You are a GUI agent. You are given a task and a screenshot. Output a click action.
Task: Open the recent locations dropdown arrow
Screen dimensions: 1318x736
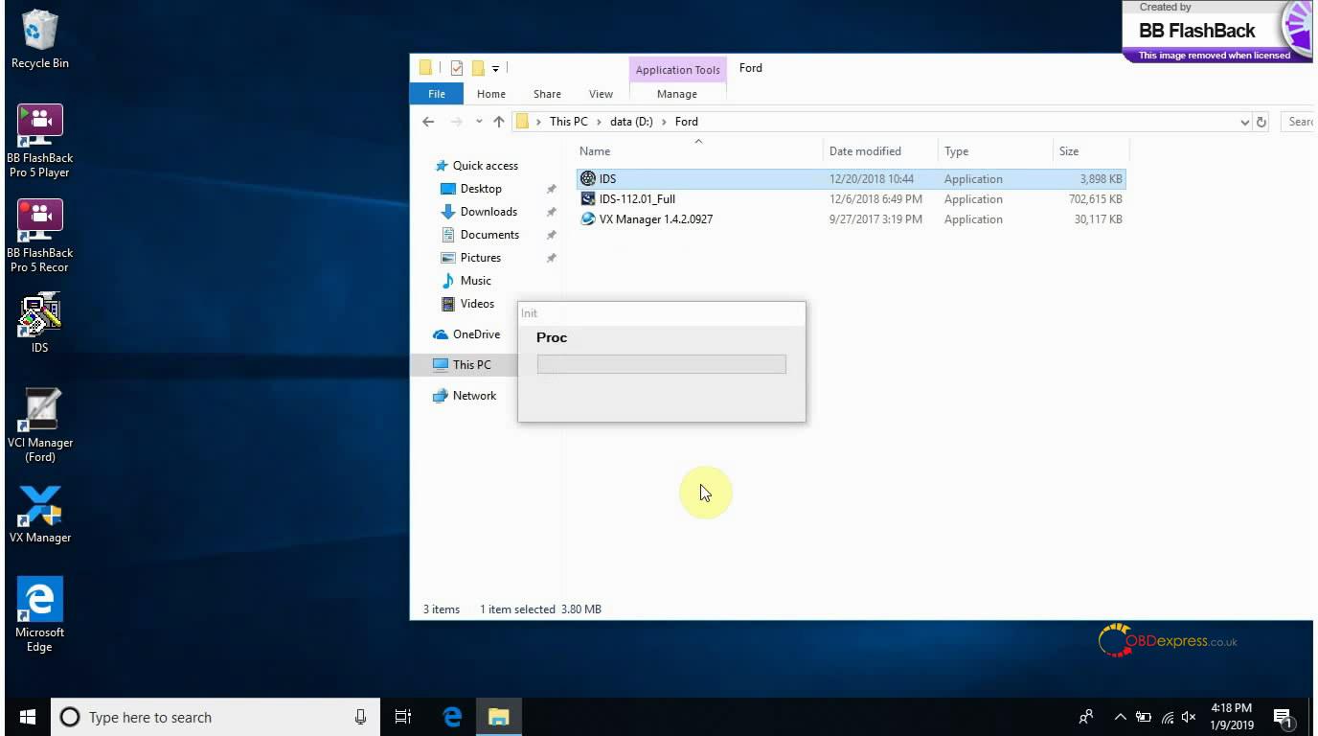pos(479,122)
